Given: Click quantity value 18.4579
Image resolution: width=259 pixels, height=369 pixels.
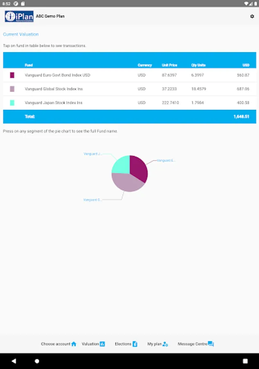Looking at the screenshot, I should tap(198, 89).
